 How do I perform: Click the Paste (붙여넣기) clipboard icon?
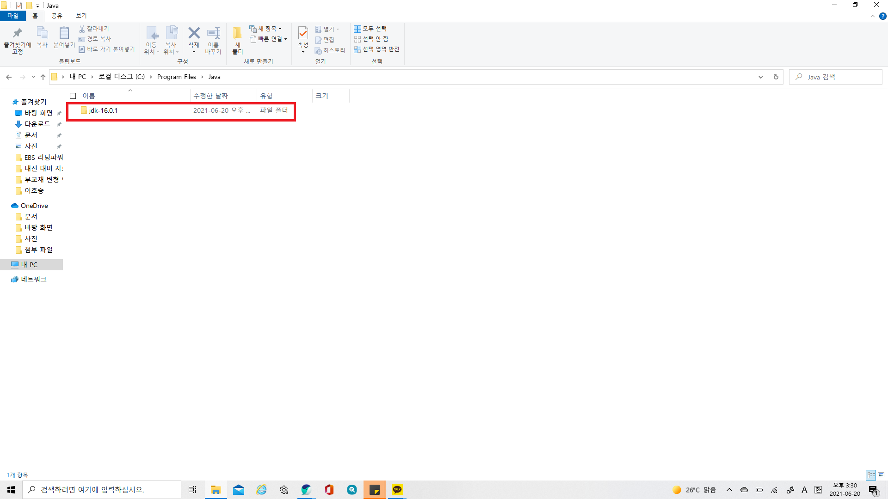[64, 33]
